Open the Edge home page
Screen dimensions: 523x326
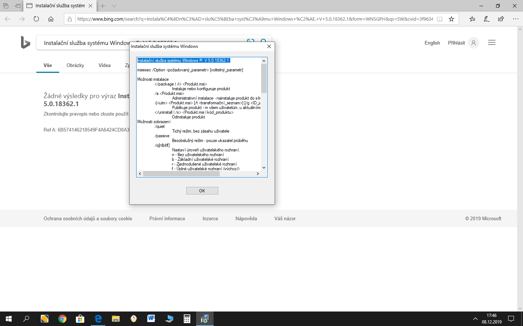[x=51, y=19]
